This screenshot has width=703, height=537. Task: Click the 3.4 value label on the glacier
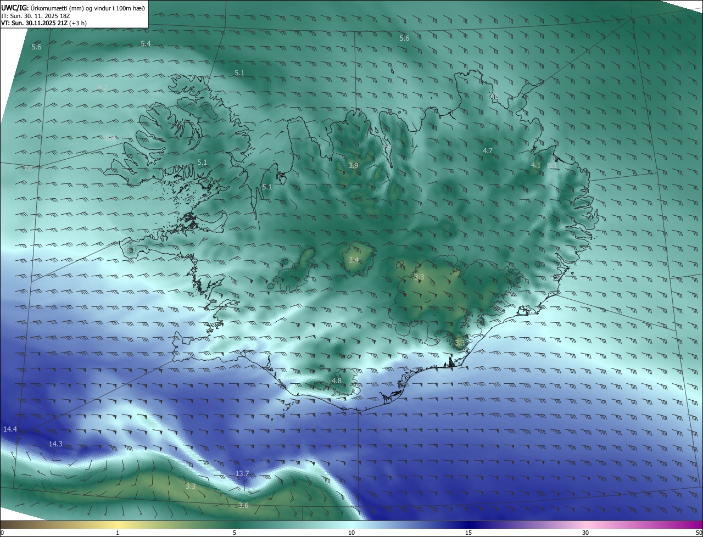[x=354, y=260]
